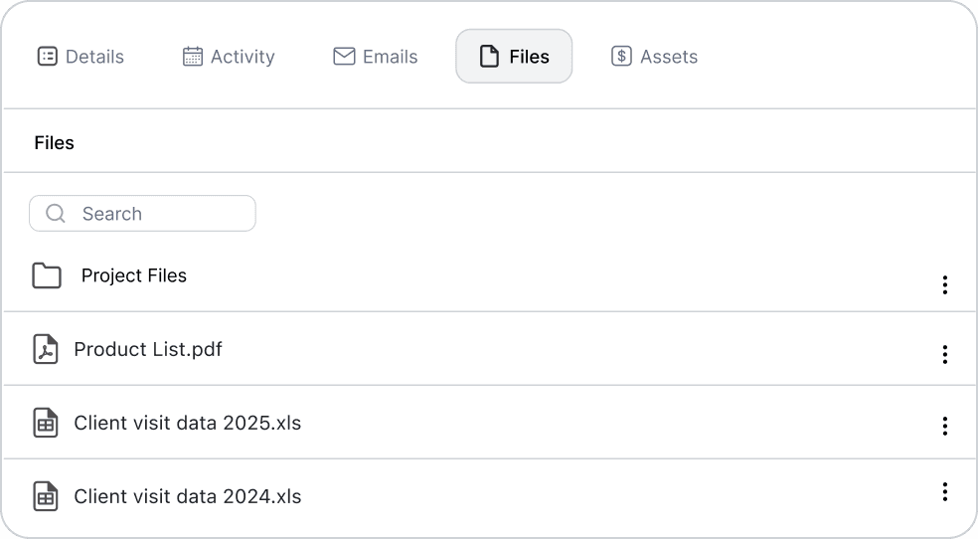Click the Activity calendar icon
This screenshot has height=539, width=978.
click(x=193, y=57)
